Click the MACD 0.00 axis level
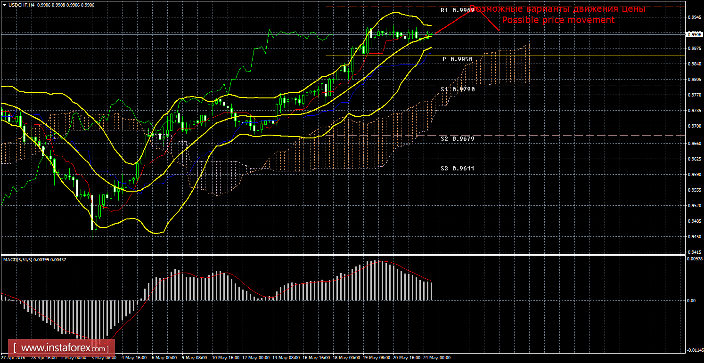704x363 pixels. [x=691, y=300]
